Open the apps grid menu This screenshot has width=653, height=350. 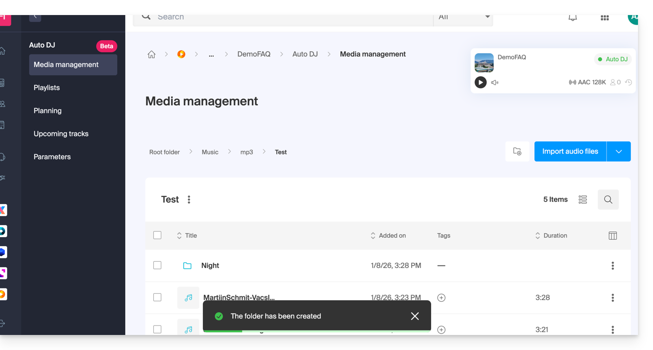pyautogui.click(x=604, y=18)
